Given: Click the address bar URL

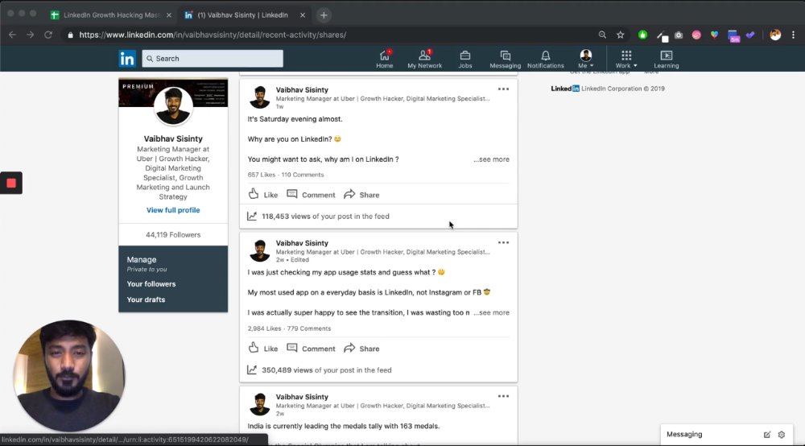Looking at the screenshot, I should (x=213, y=35).
